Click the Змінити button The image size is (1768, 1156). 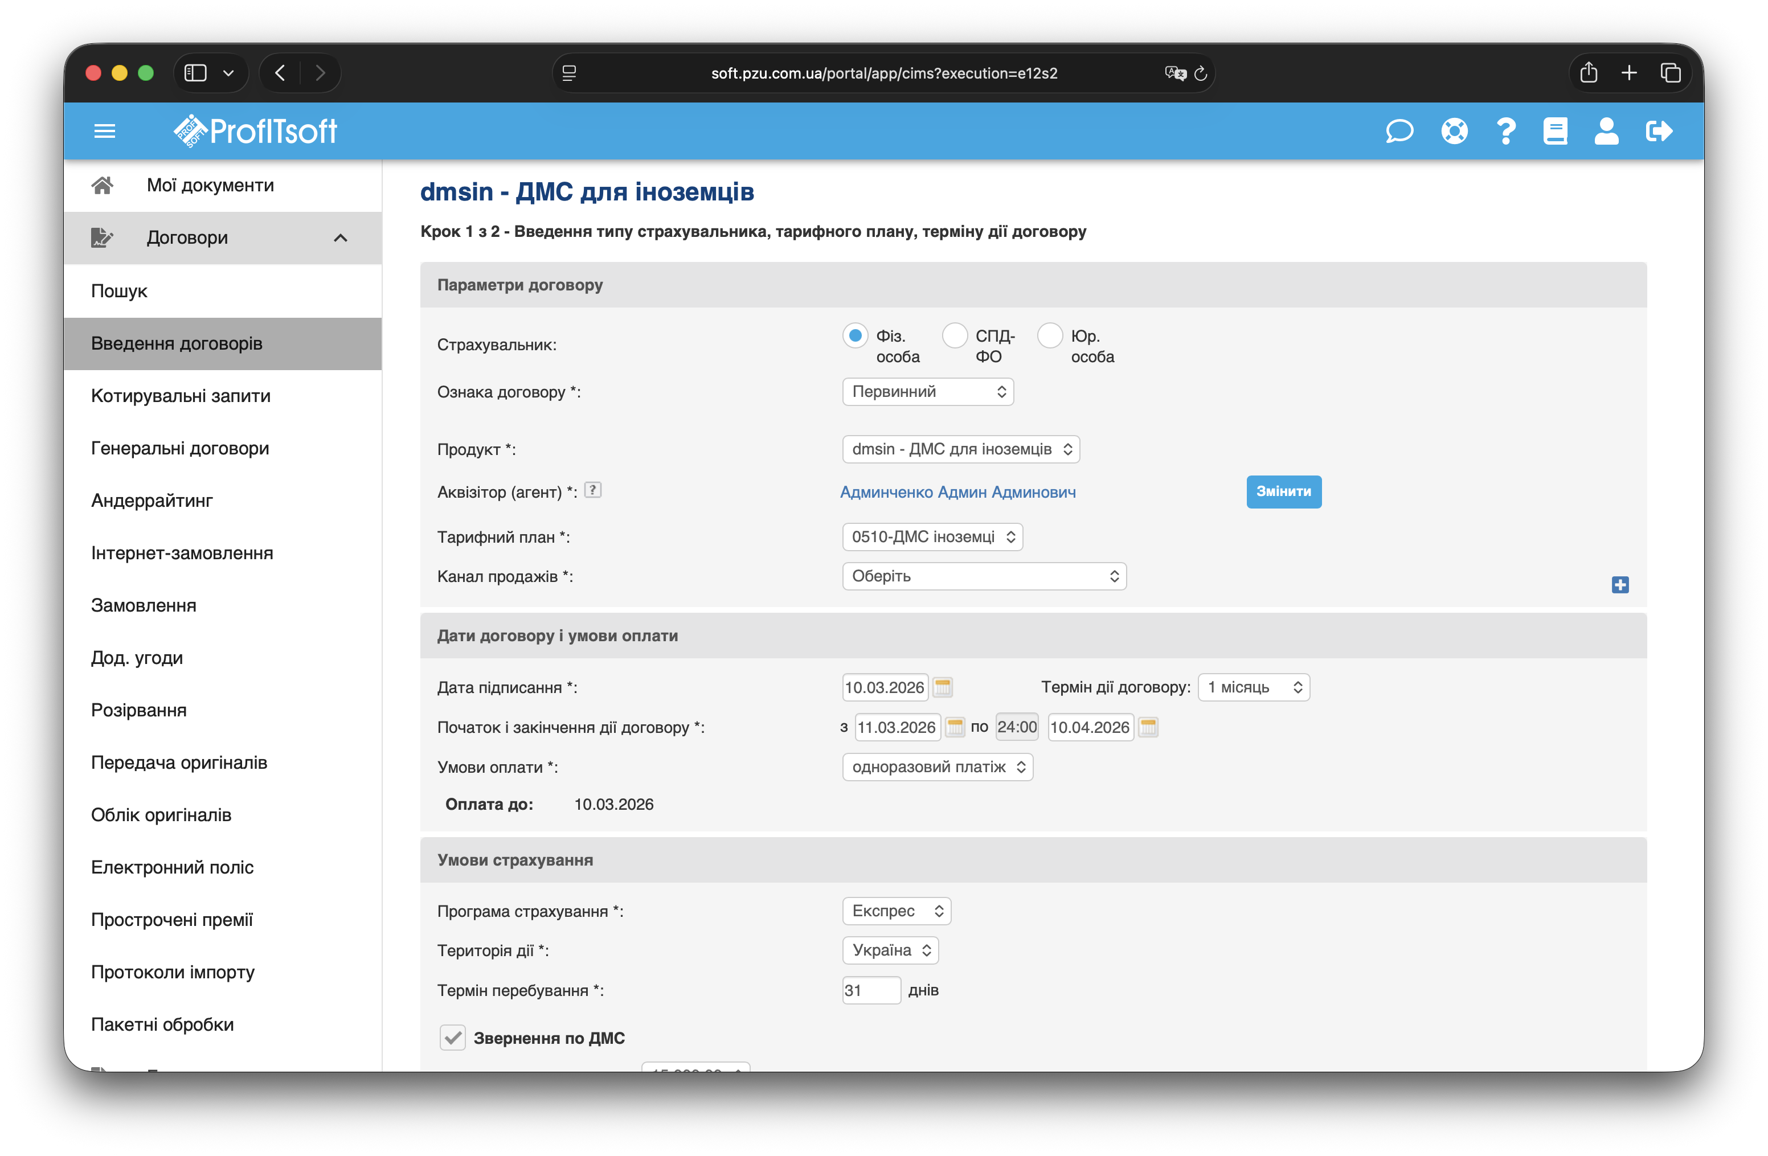click(x=1283, y=491)
